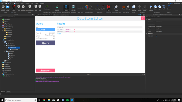Open the SBS build suite tool
Viewport: 182px width, 102px height.
[x=87, y=7]
